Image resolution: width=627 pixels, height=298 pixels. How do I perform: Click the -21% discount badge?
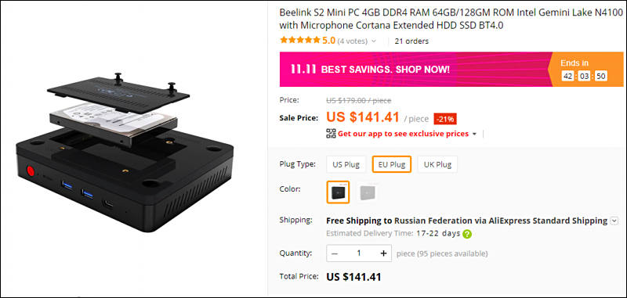pyautogui.click(x=445, y=119)
